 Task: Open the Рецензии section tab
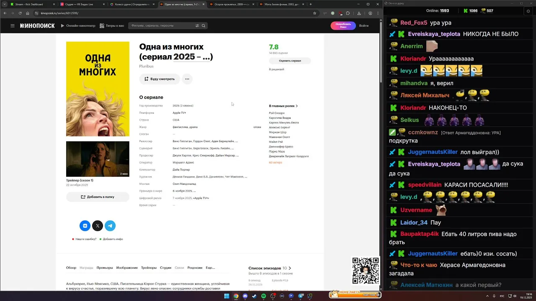tap(195, 268)
